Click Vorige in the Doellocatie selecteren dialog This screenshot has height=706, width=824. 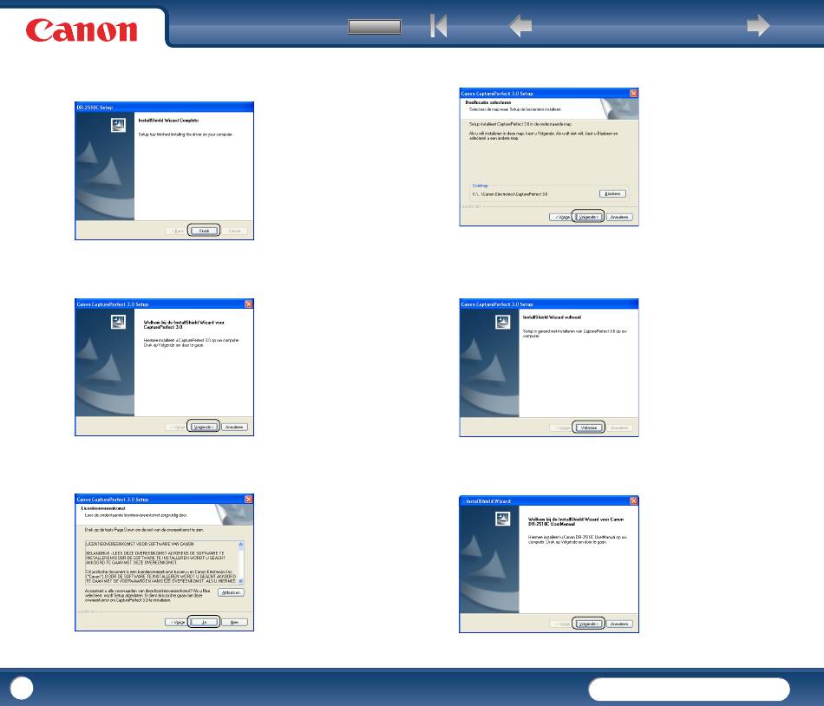click(562, 217)
